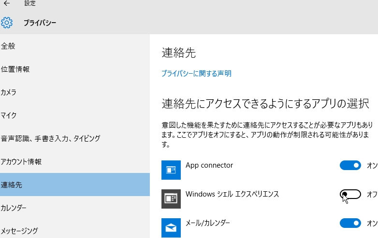Switch to the カレンダー section
Viewport: 378px width, 238px height.
[x=75, y=208]
